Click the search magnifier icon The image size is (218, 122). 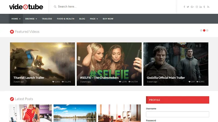[55, 7]
